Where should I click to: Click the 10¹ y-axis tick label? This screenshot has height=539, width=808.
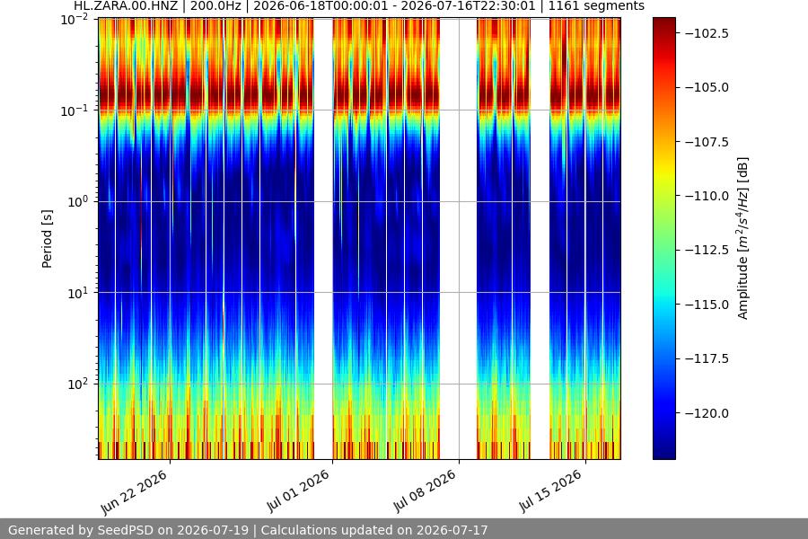78,293
